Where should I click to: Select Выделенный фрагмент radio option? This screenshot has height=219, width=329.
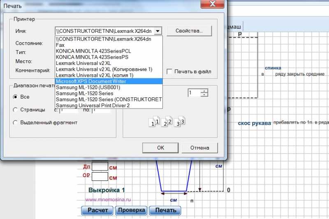(16, 122)
